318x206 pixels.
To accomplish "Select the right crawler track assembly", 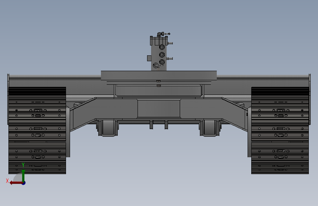I will coord(280,130).
